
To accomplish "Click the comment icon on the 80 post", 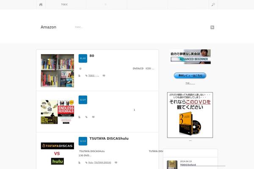I will tap(104, 76).
